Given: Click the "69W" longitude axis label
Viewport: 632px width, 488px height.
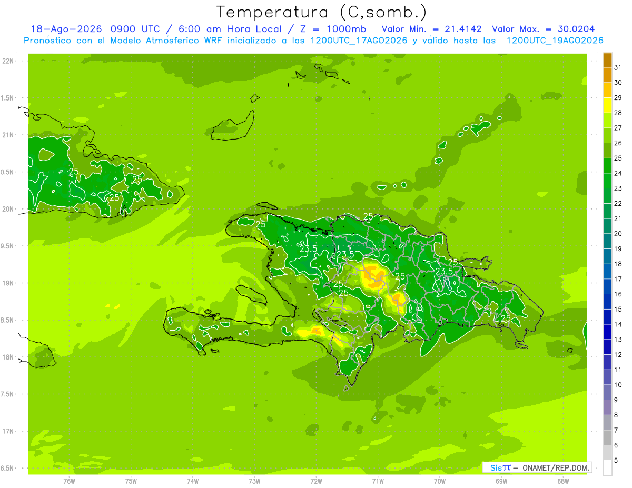Looking at the screenshot, I should 501,481.
